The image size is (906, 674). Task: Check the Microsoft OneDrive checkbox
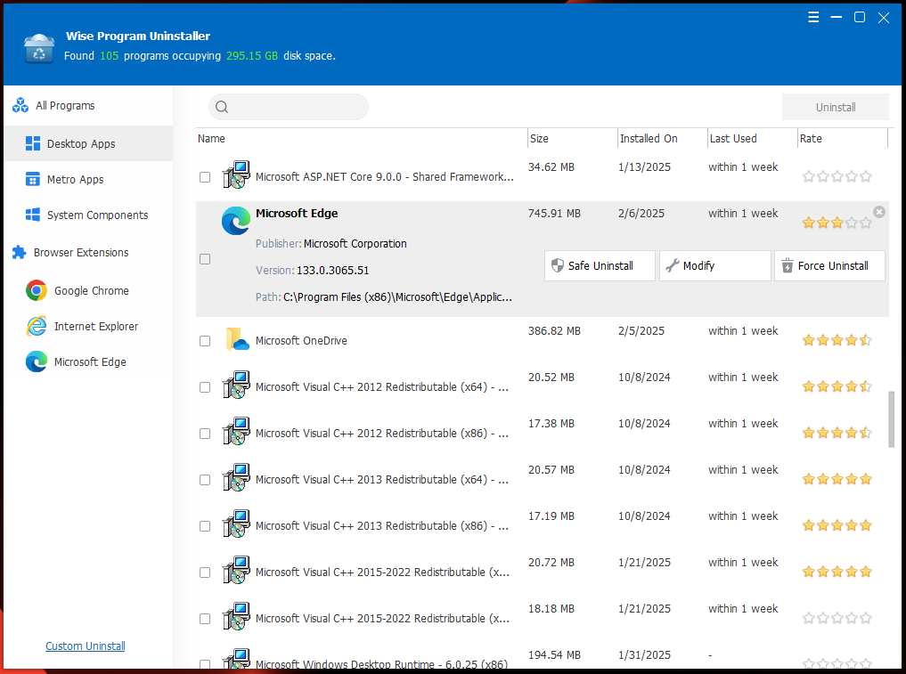coord(205,341)
